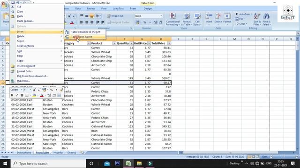The image size is (300, 168).
Task: Click Shrink Font icon in ribbon
Action: point(74,16)
